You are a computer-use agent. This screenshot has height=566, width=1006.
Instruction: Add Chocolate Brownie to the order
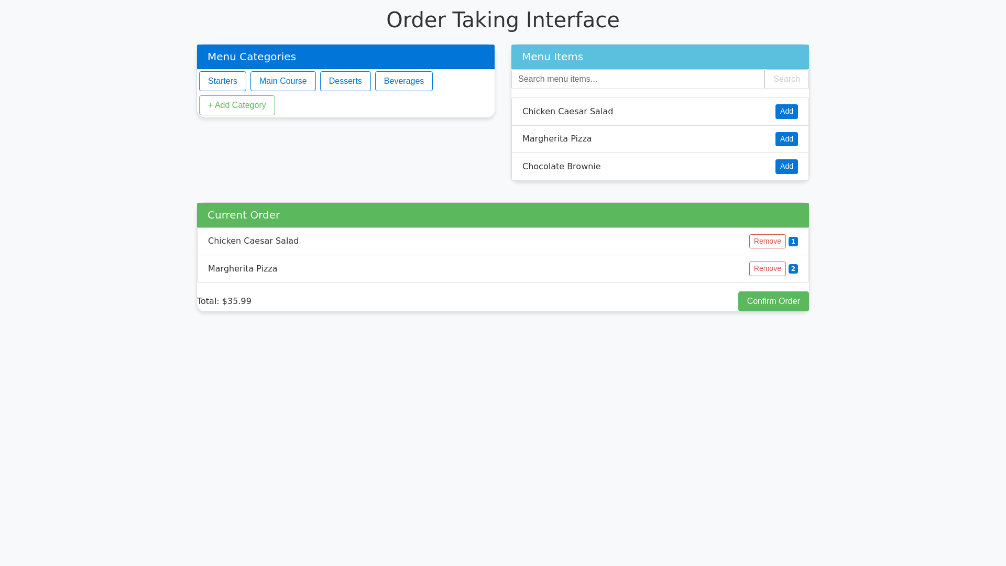[x=786, y=167]
